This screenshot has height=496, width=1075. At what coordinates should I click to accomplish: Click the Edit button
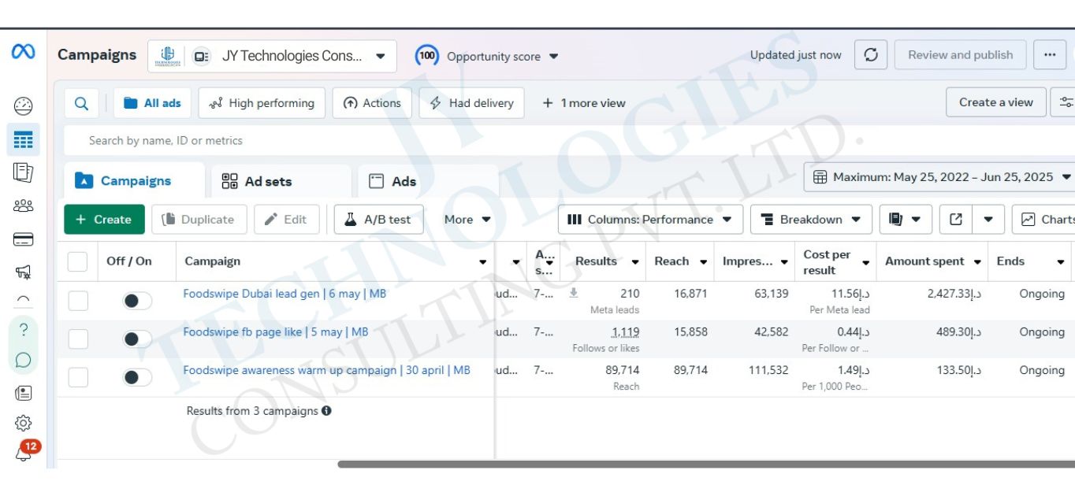click(x=287, y=220)
